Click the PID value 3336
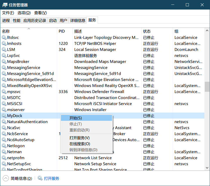Viewport: 210px width, 186px height. click(x=63, y=91)
